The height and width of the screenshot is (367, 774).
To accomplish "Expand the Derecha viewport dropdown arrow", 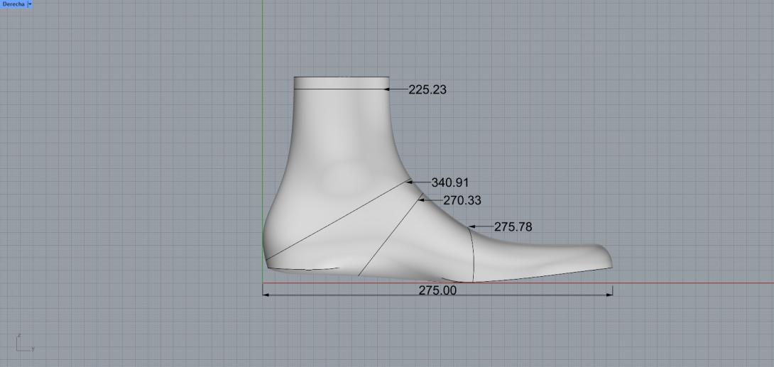I will click(x=30, y=4).
